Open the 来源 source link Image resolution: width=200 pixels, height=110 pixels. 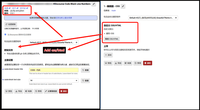click(x=8, y=8)
